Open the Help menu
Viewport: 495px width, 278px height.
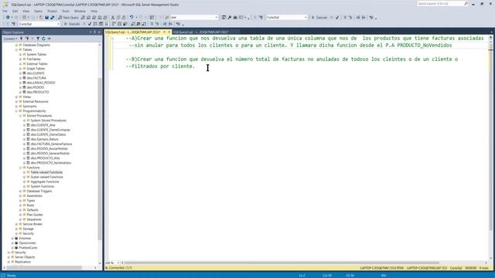pos(94,11)
